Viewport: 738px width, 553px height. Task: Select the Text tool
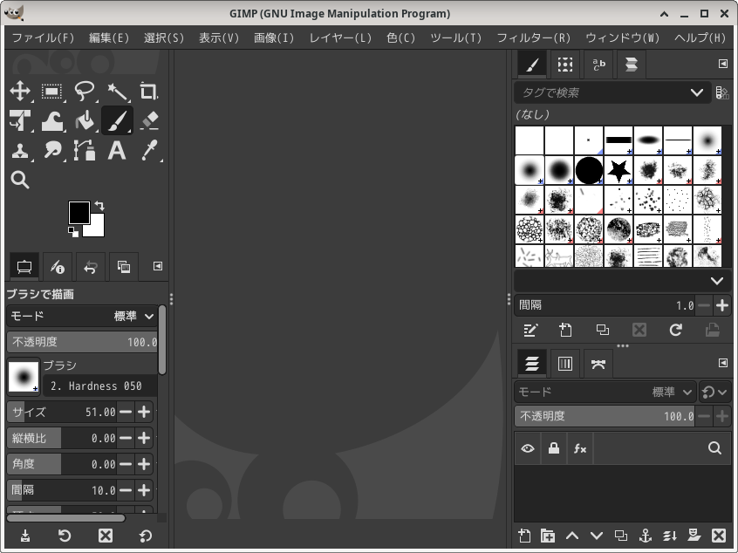[116, 151]
